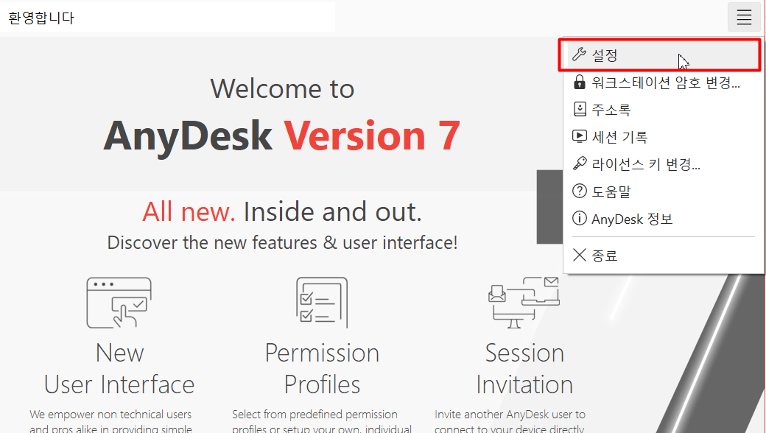766x433 pixels.
Task: Click the 'Permission Profiles' heading
Action: tap(322, 368)
